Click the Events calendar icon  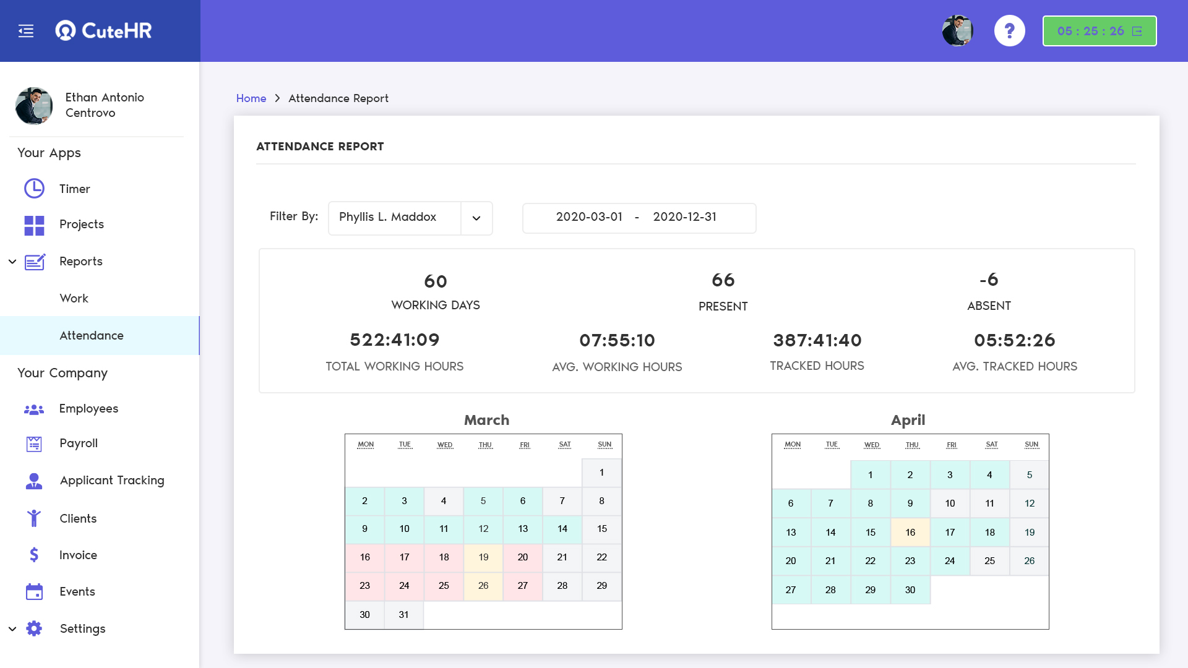[34, 592]
